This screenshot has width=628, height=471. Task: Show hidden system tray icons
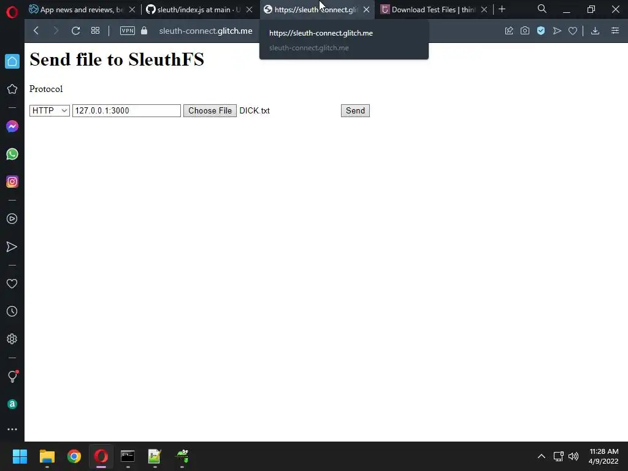541,456
